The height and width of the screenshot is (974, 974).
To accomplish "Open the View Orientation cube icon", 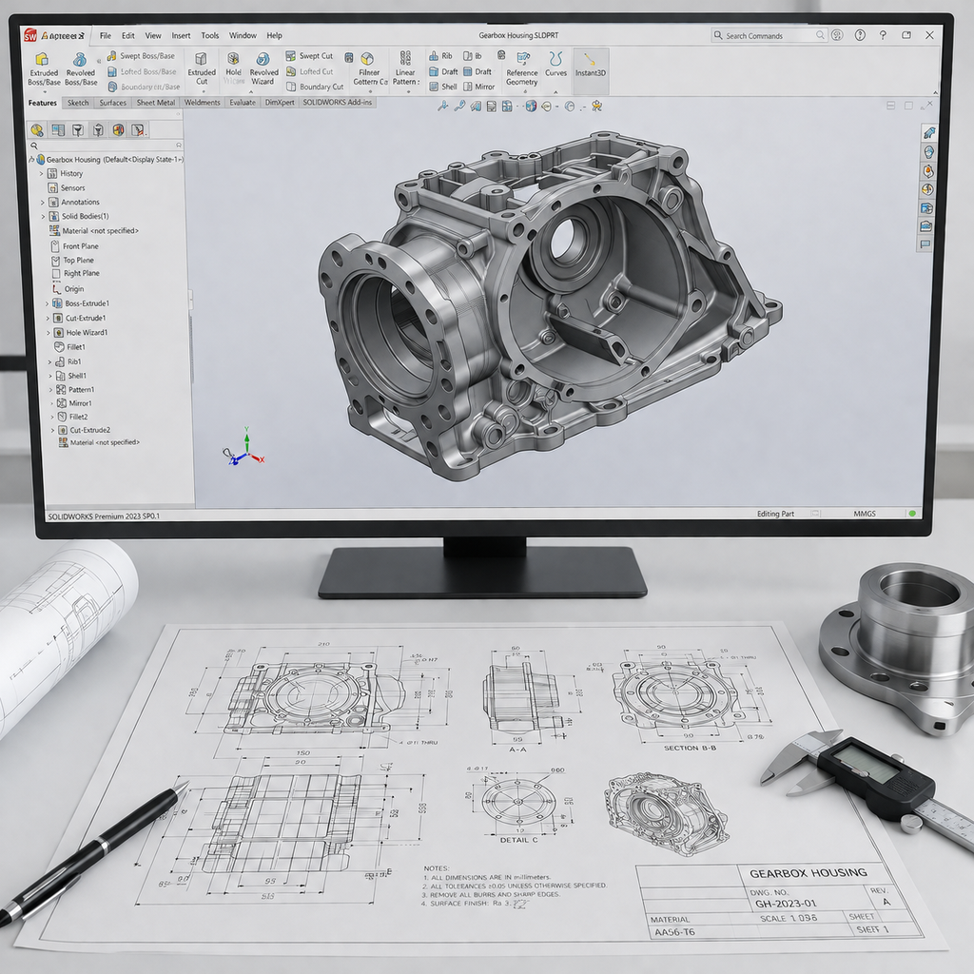I will click(x=531, y=107).
